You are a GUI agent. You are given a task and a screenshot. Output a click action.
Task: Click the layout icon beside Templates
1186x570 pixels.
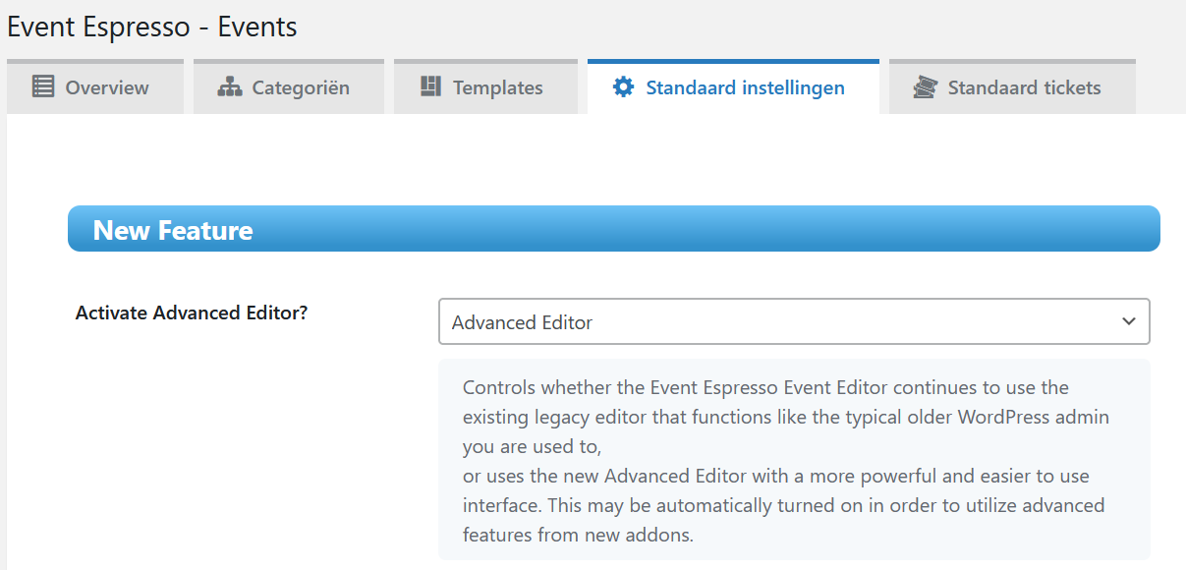[x=430, y=86]
